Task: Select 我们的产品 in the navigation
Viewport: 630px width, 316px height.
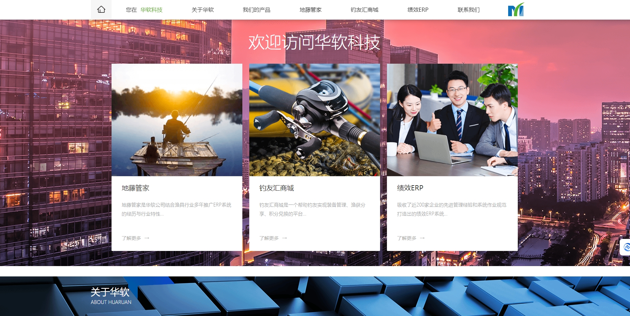Action: (x=256, y=10)
